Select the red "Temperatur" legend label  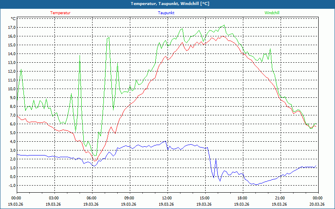click(60, 13)
